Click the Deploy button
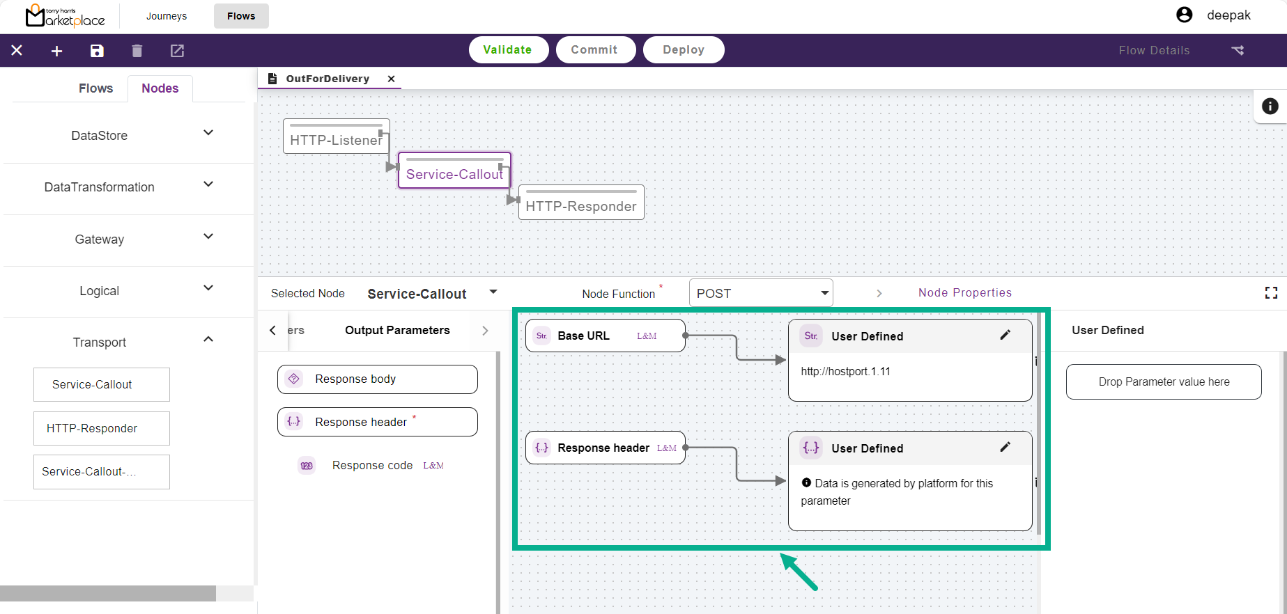 click(x=683, y=50)
